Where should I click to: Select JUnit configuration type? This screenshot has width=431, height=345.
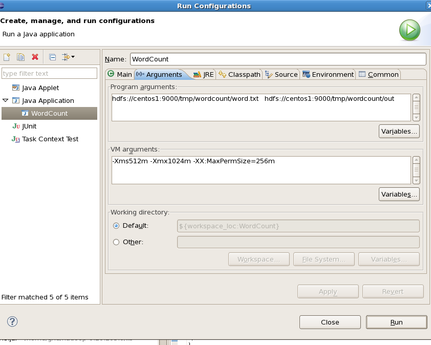29,126
